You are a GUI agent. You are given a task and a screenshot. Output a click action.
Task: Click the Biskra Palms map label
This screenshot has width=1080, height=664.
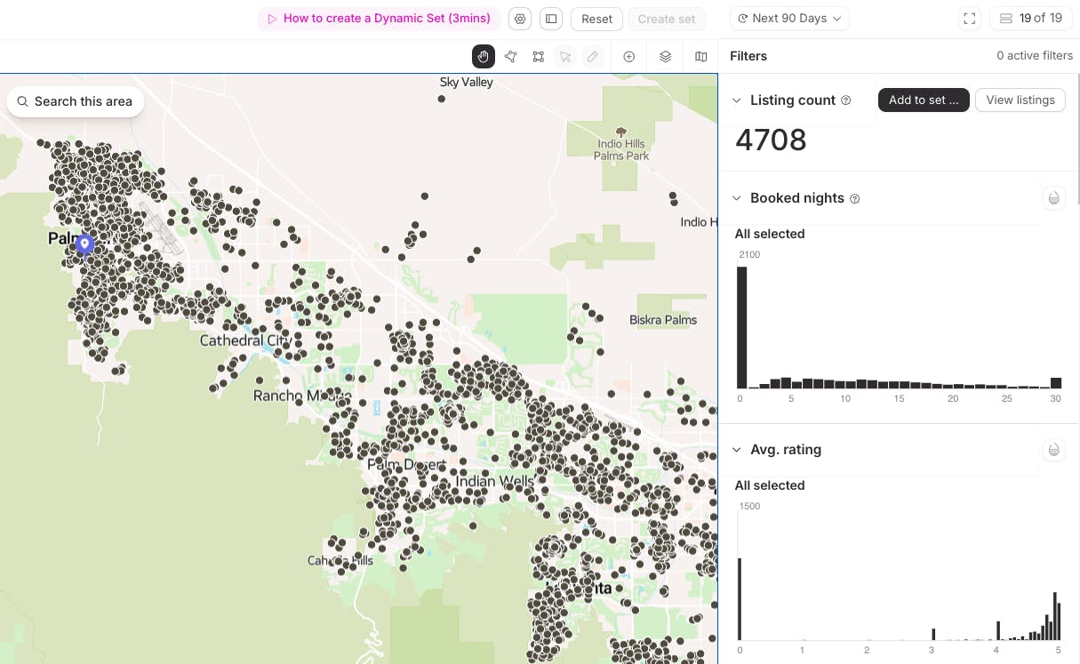[663, 320]
